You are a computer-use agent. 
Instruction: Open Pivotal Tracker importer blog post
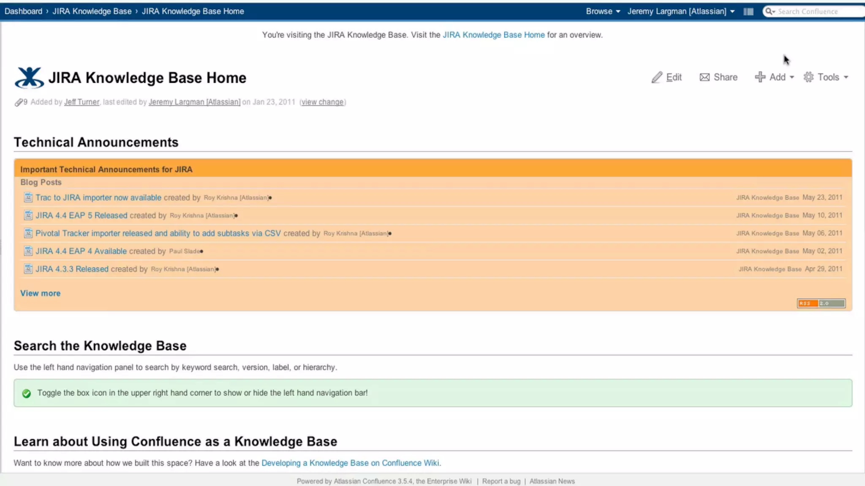pos(158,233)
